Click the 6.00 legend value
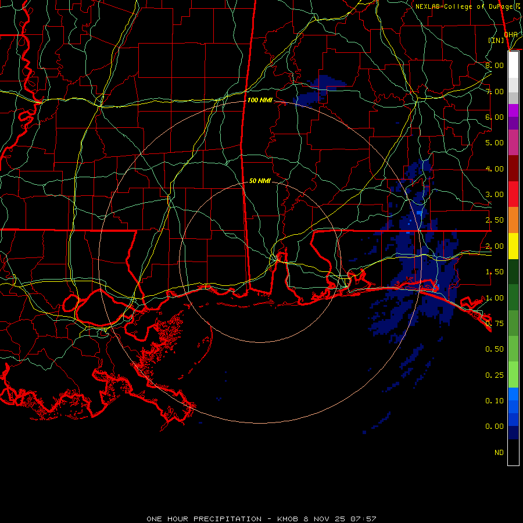 coord(495,117)
